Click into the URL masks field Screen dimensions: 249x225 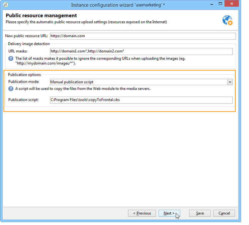click(141, 51)
